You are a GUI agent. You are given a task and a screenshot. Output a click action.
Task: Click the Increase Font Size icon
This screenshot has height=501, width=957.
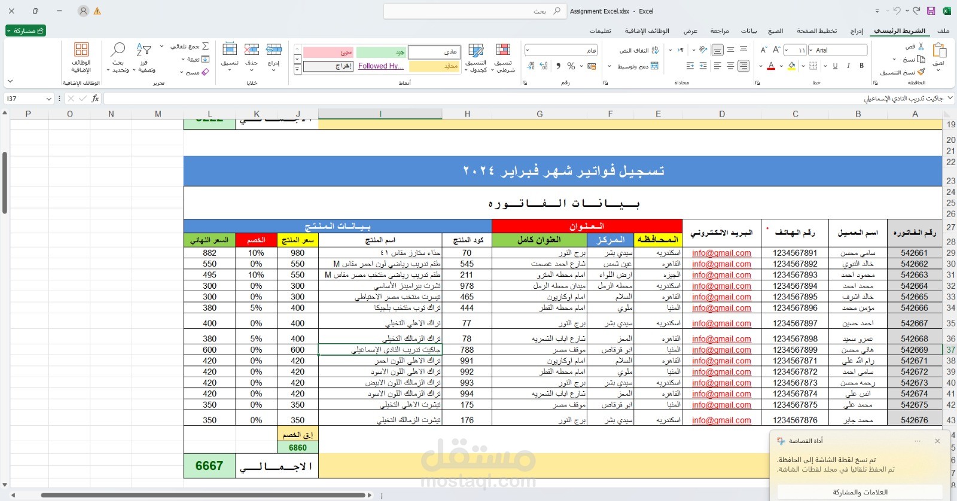pos(776,50)
